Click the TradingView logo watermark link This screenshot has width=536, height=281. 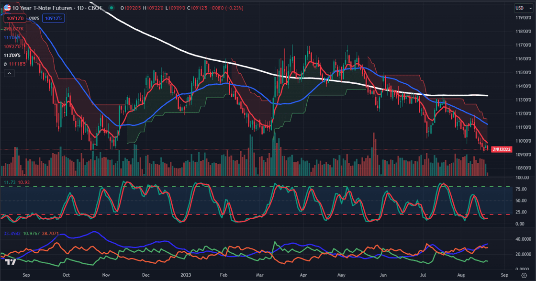pos(11,262)
